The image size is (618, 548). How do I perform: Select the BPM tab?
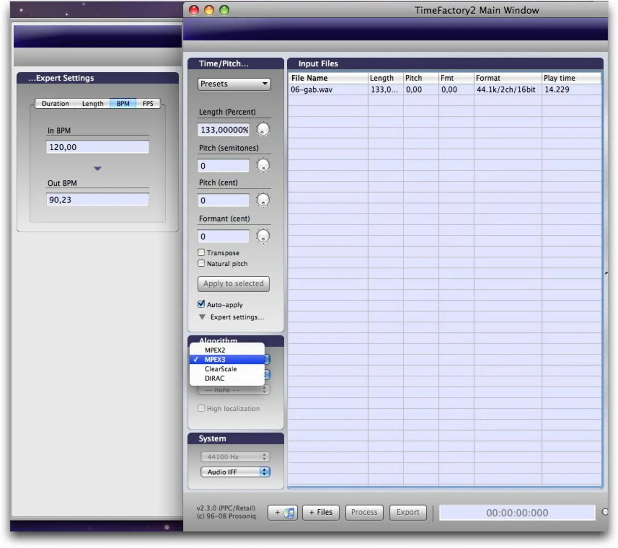pos(123,104)
